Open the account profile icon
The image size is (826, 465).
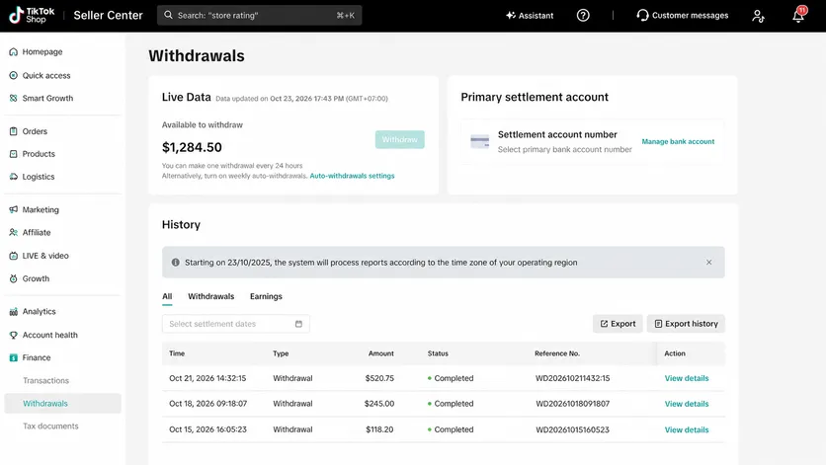[x=758, y=16]
